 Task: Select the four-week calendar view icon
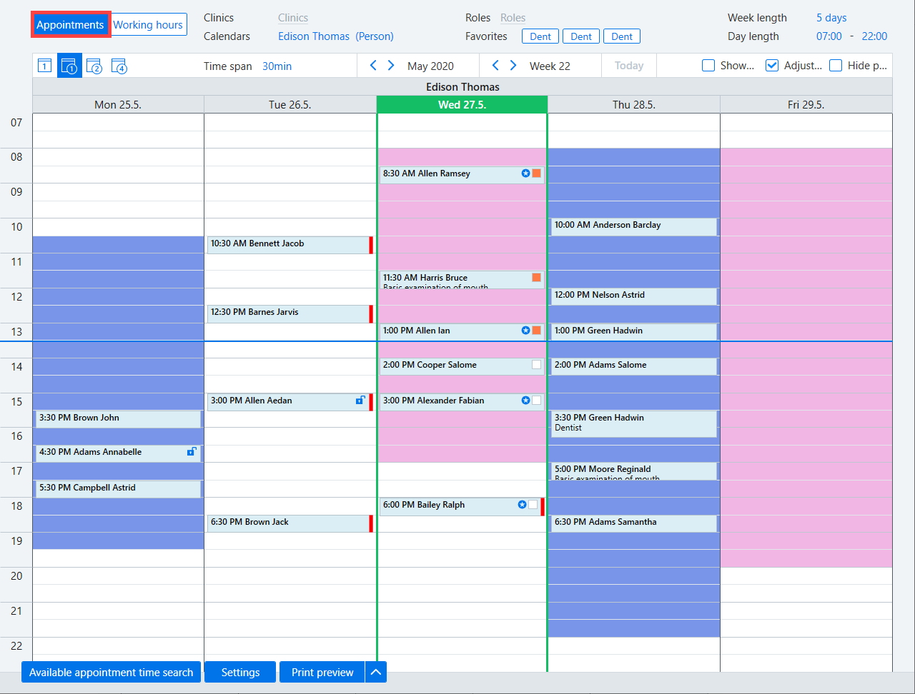click(x=119, y=66)
